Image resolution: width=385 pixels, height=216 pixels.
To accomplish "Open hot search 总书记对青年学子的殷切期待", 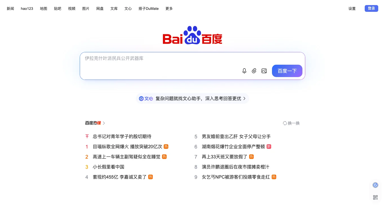I will click(x=122, y=136).
